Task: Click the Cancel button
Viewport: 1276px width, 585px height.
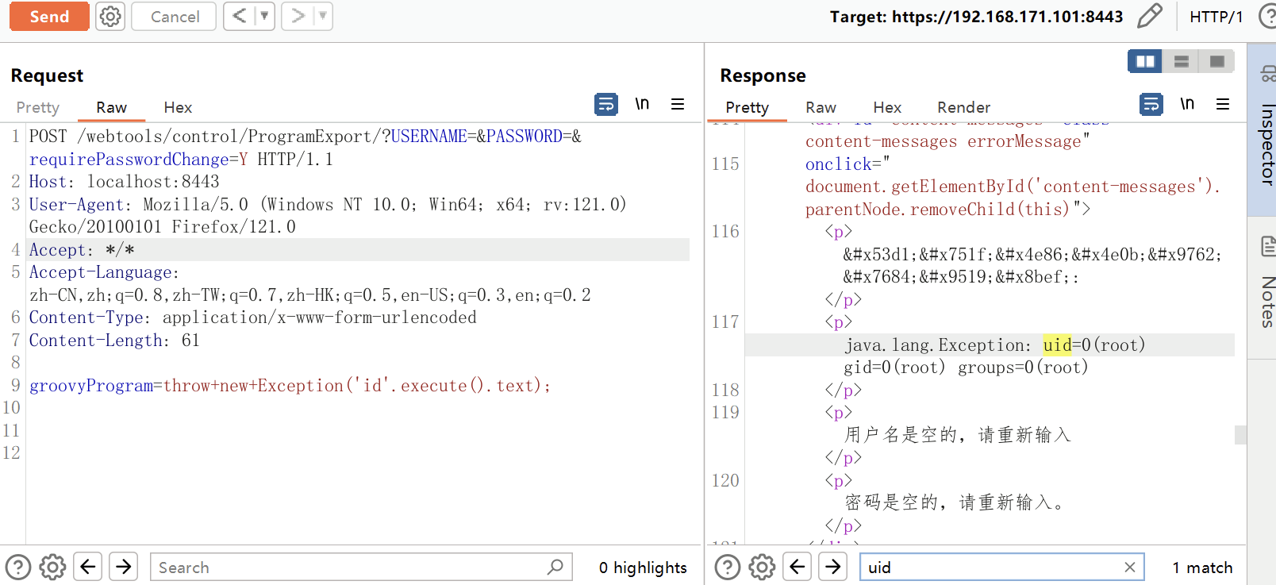Action: click(x=175, y=17)
